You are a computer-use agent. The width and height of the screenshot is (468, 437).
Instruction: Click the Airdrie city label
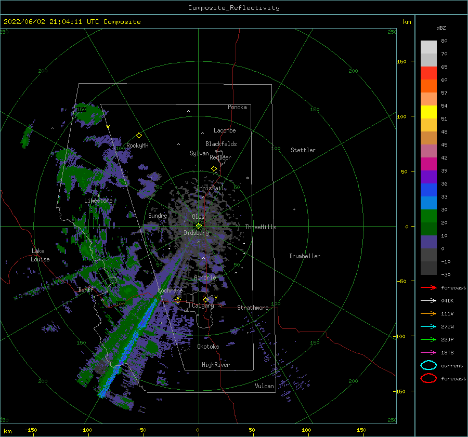tap(205, 277)
